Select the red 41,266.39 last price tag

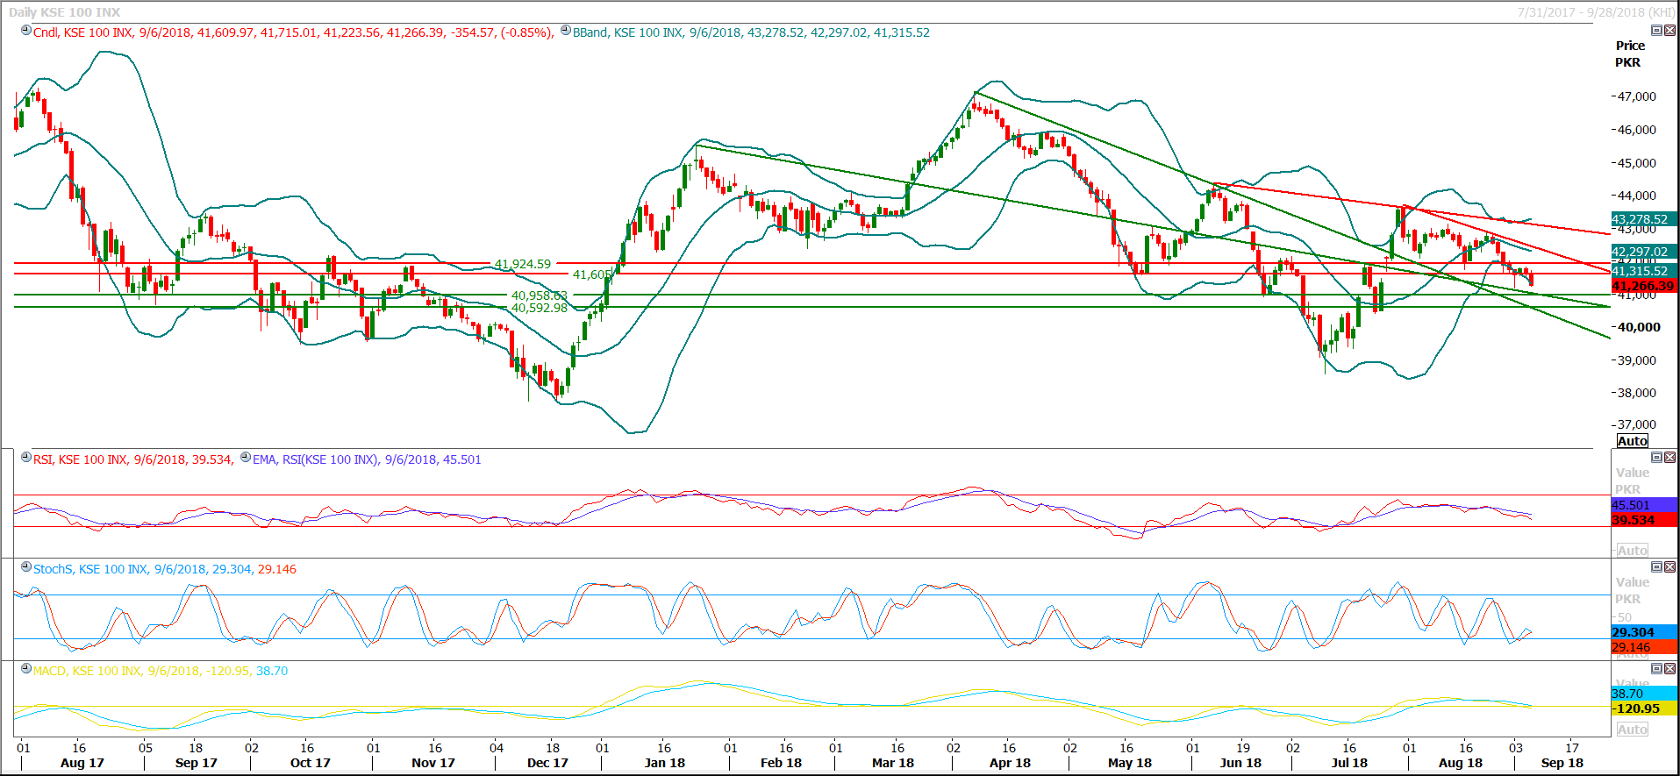(x=1642, y=286)
